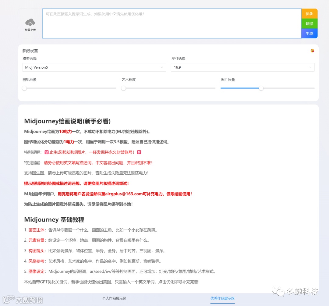Click the 艺术程度 slider handle
Image resolution: width=329 pixels, height=306 pixels.
123,88
